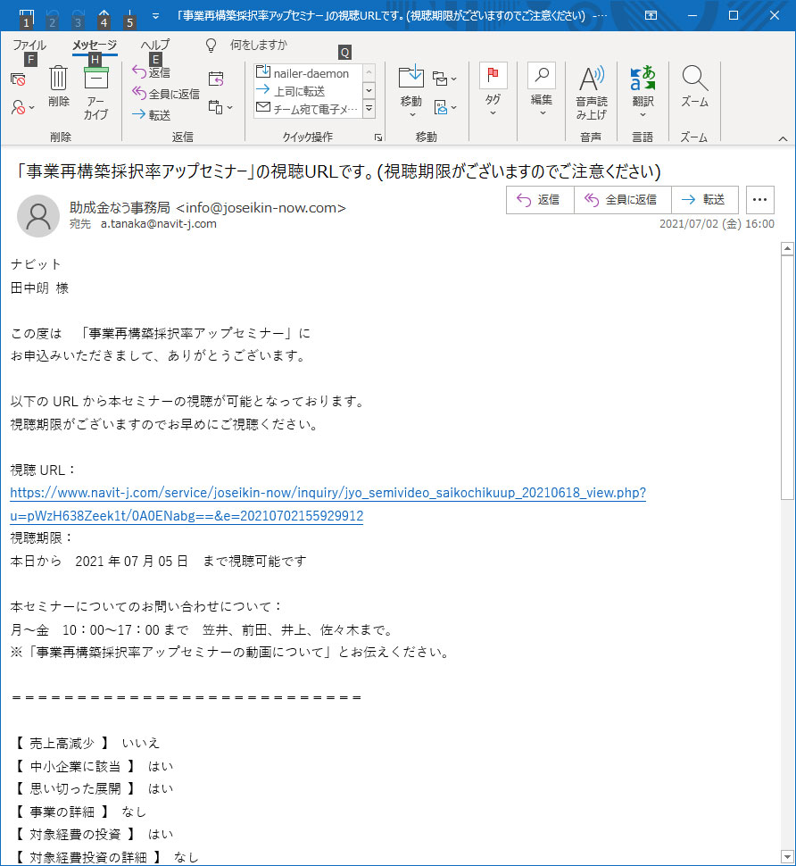796x866 pixels.
Task: Open the seminar viewing URL link
Action: point(328,493)
